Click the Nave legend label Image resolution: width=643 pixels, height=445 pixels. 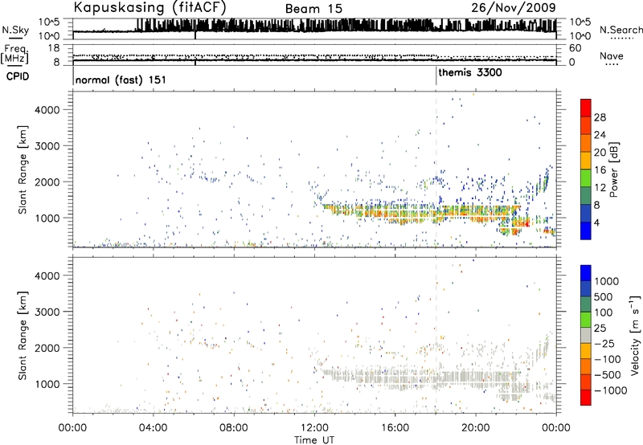tap(612, 56)
